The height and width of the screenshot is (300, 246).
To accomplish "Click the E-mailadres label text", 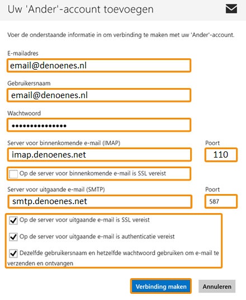I will point(23,53).
